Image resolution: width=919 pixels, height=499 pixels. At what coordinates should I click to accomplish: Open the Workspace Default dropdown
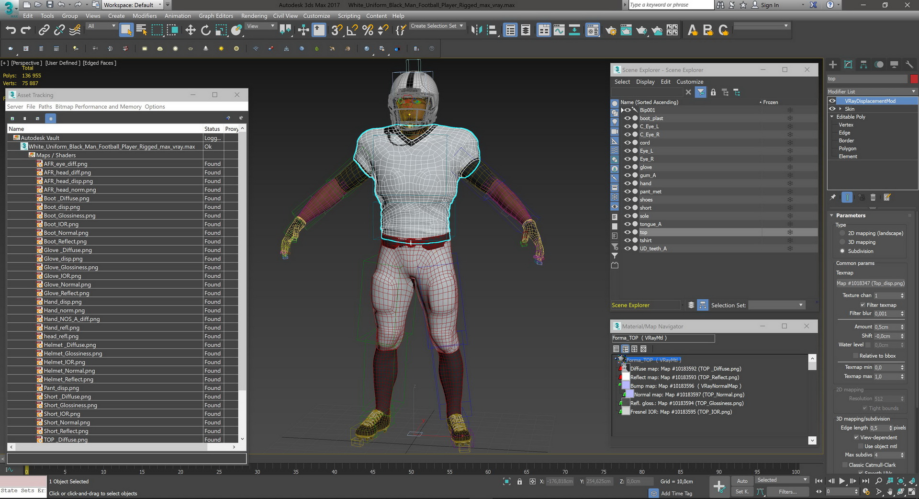(133, 5)
